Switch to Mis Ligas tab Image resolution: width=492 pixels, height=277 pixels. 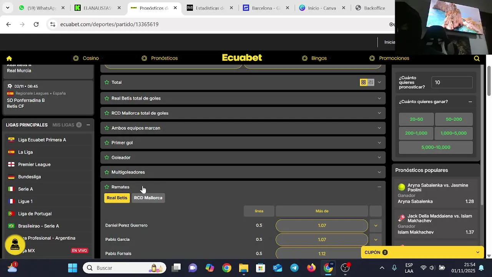(x=67, y=125)
